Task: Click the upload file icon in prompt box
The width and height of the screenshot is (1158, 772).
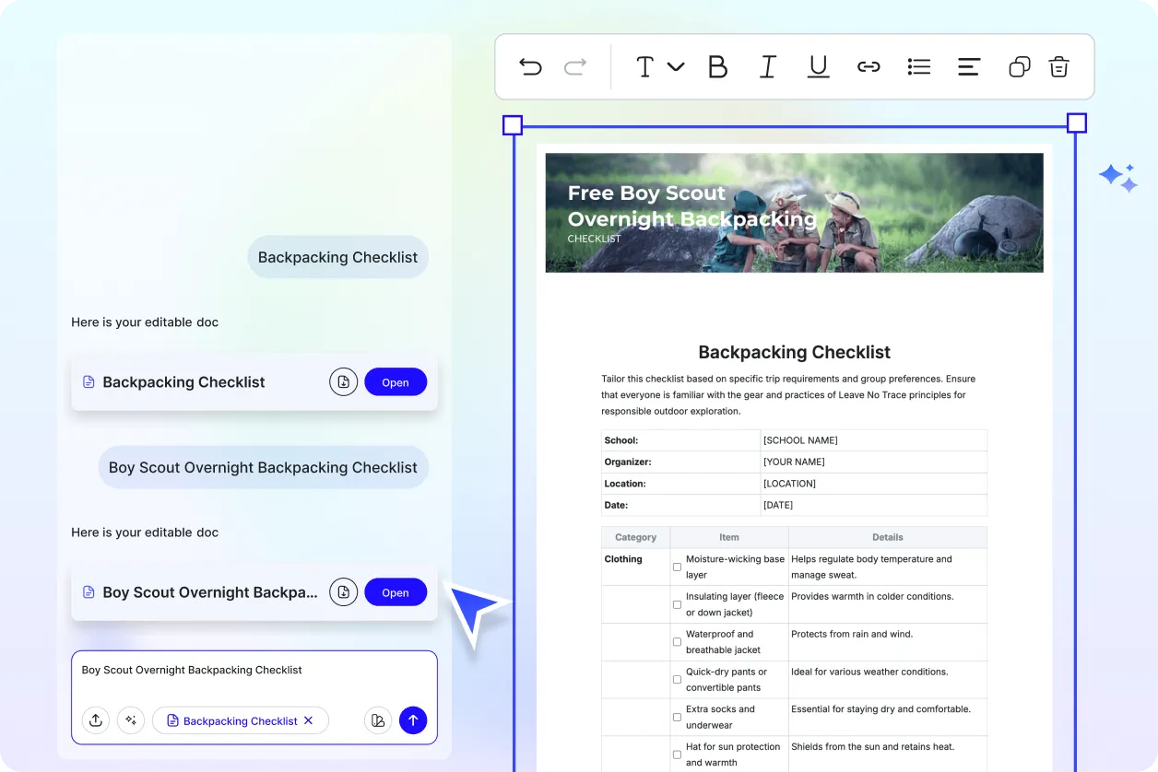Action: click(96, 720)
